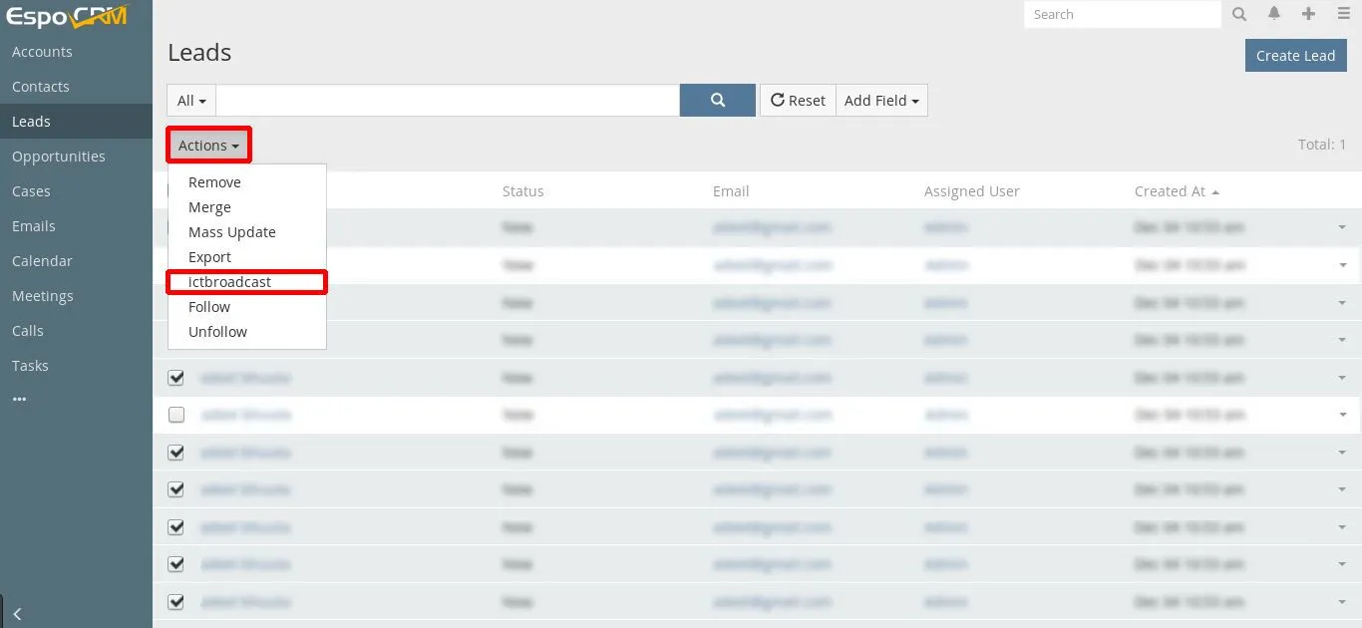Uncheck the checkbox directly above the unchecked row
This screenshot has height=628, width=1362.
176,378
